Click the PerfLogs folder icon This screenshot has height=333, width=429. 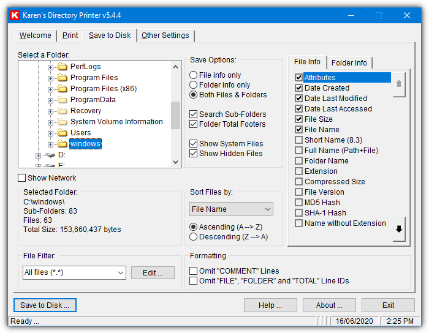63,67
